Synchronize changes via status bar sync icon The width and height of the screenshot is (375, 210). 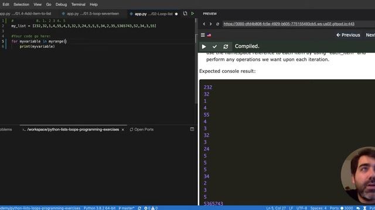[x=139, y=208]
